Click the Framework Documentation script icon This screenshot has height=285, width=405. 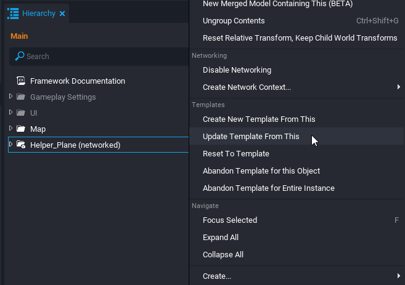21,81
